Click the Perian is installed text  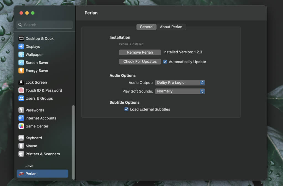point(131,44)
